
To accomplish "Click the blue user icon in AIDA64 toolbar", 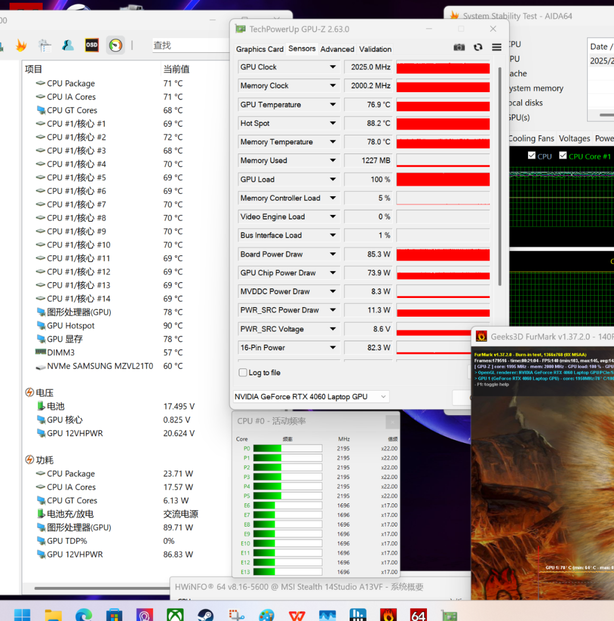I will pyautogui.click(x=68, y=45).
